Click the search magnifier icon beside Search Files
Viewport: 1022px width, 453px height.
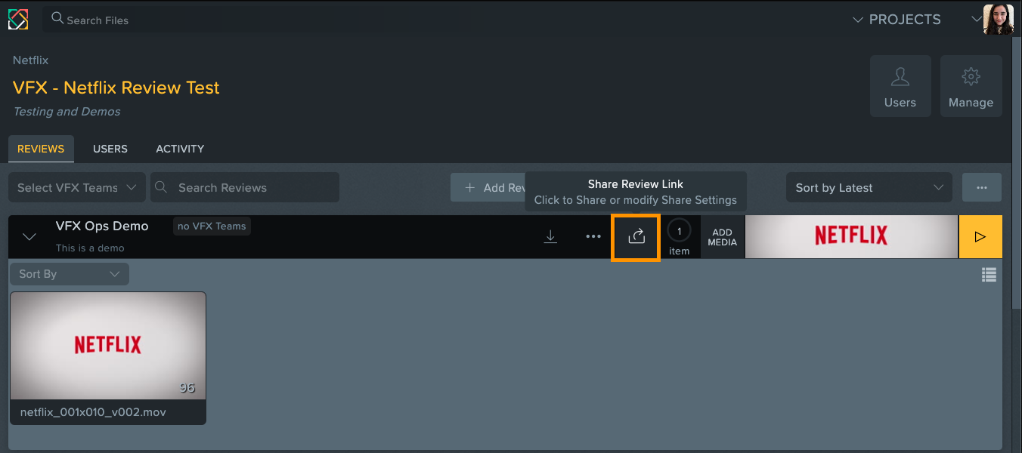(57, 17)
